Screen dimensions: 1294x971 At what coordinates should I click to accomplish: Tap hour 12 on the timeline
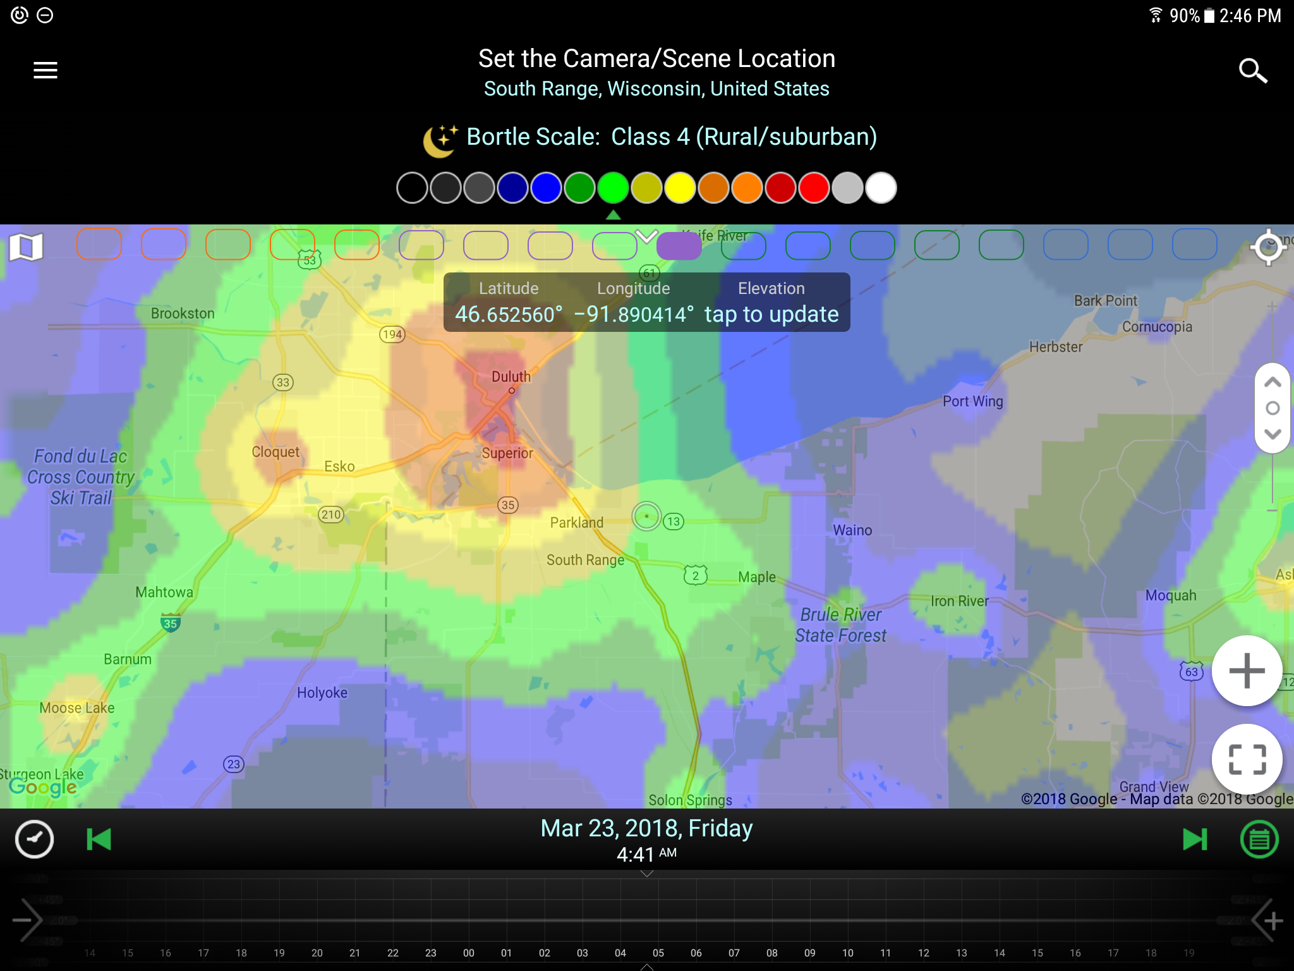(x=924, y=953)
